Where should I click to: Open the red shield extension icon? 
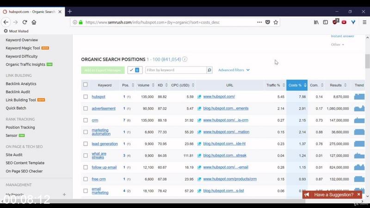pos(335,22)
